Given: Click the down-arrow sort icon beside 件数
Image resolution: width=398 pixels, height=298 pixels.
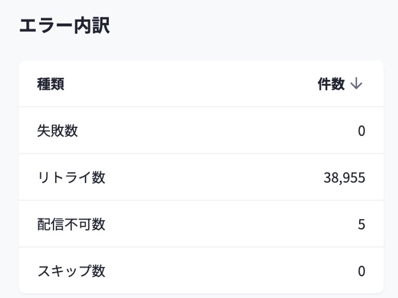Looking at the screenshot, I should click(356, 84).
